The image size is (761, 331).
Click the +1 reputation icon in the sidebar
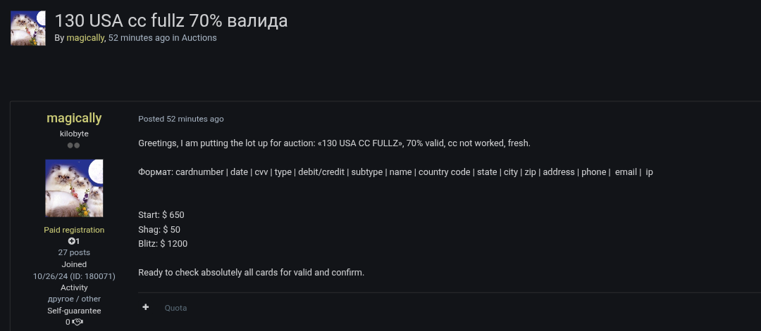click(x=74, y=241)
